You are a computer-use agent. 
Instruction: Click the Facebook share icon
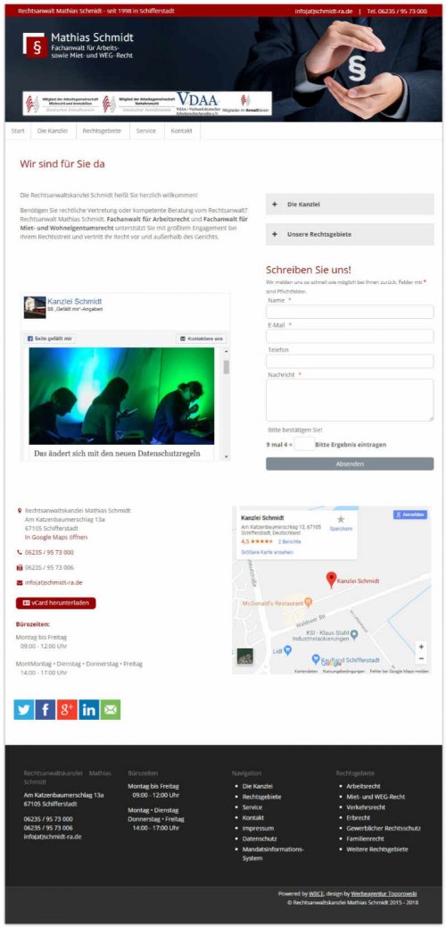click(x=45, y=709)
